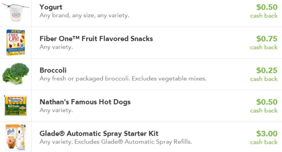Click 'Any brand, any size, any variety' description
The image size is (282, 152).
[84, 15]
